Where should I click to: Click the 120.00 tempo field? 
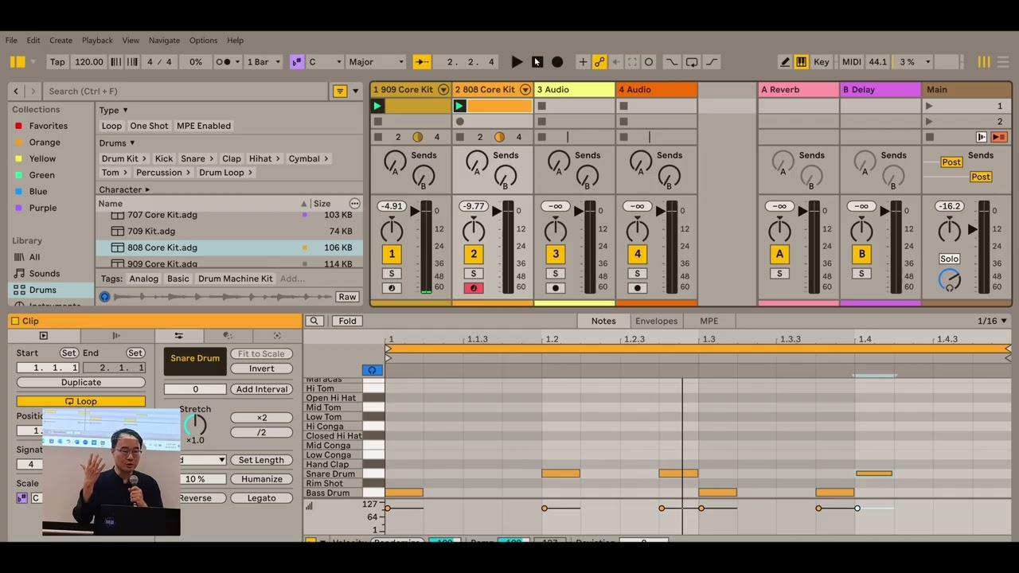click(89, 62)
